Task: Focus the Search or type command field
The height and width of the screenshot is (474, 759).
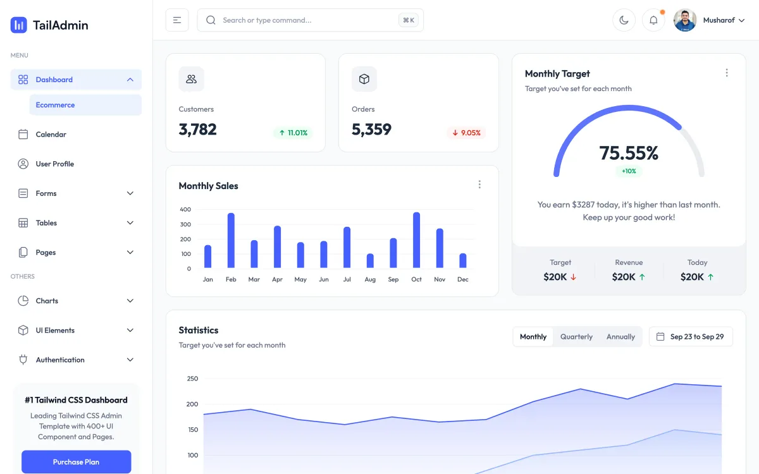Action: pyautogui.click(x=310, y=20)
